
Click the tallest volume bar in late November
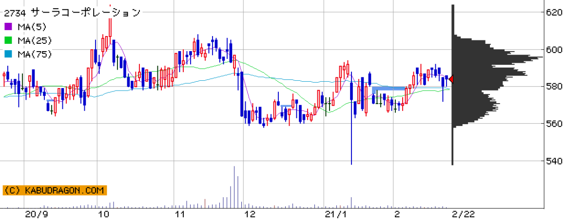click(x=234, y=187)
